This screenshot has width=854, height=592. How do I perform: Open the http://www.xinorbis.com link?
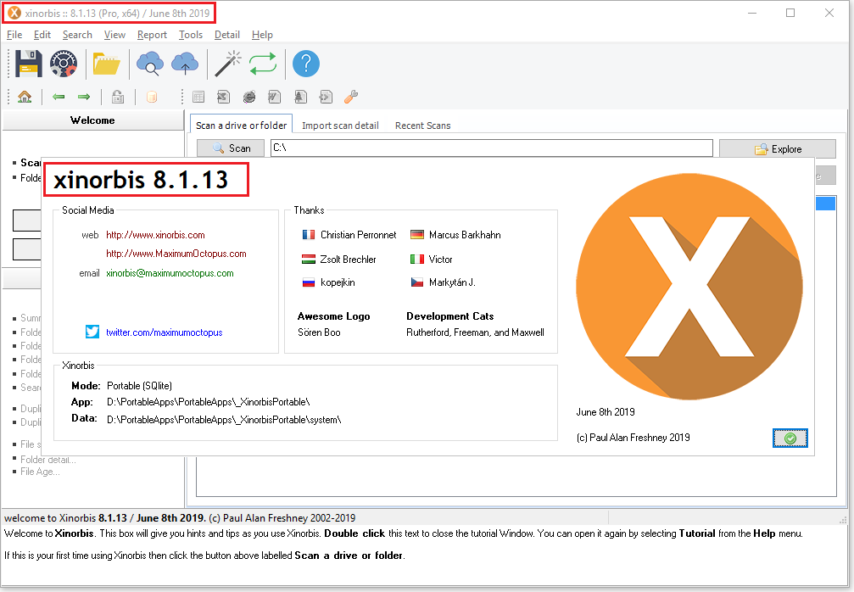[155, 235]
